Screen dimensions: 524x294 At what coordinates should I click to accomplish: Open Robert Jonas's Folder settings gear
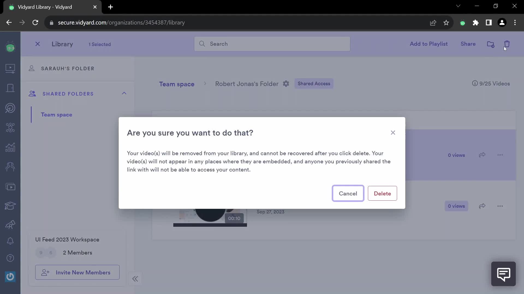click(x=286, y=84)
